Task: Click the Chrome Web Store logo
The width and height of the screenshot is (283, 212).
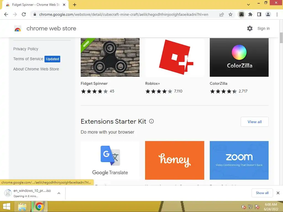Action: pyautogui.click(x=18, y=28)
